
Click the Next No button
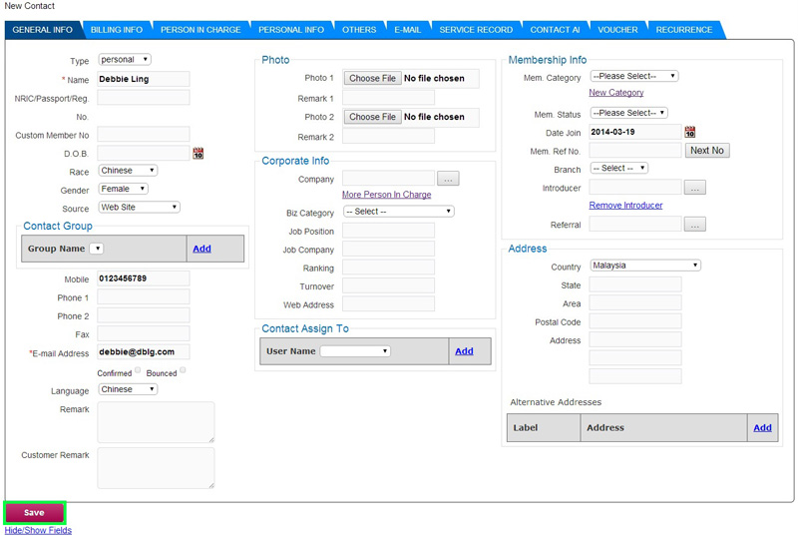[x=707, y=151]
